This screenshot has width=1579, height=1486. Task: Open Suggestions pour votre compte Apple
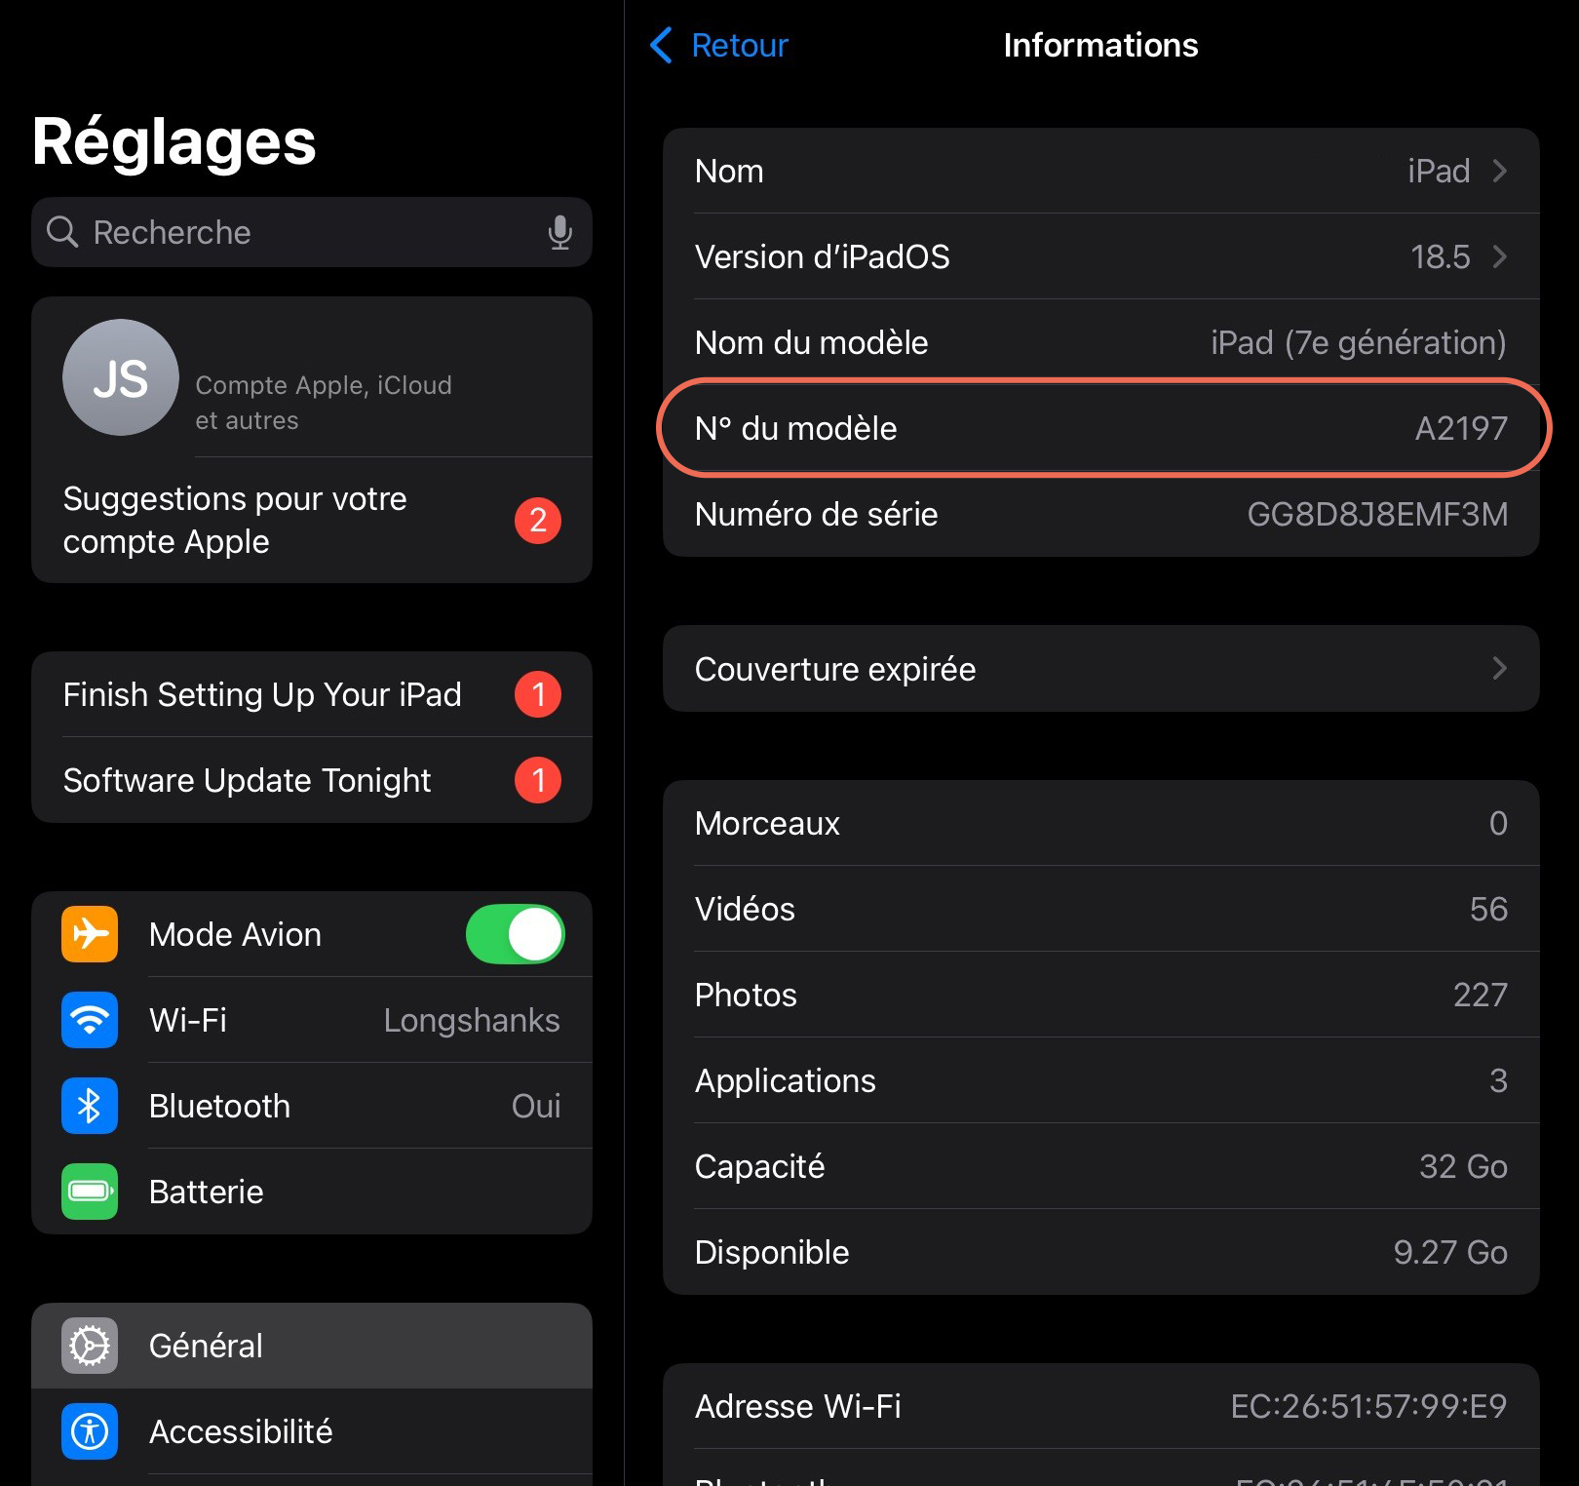[x=312, y=521]
